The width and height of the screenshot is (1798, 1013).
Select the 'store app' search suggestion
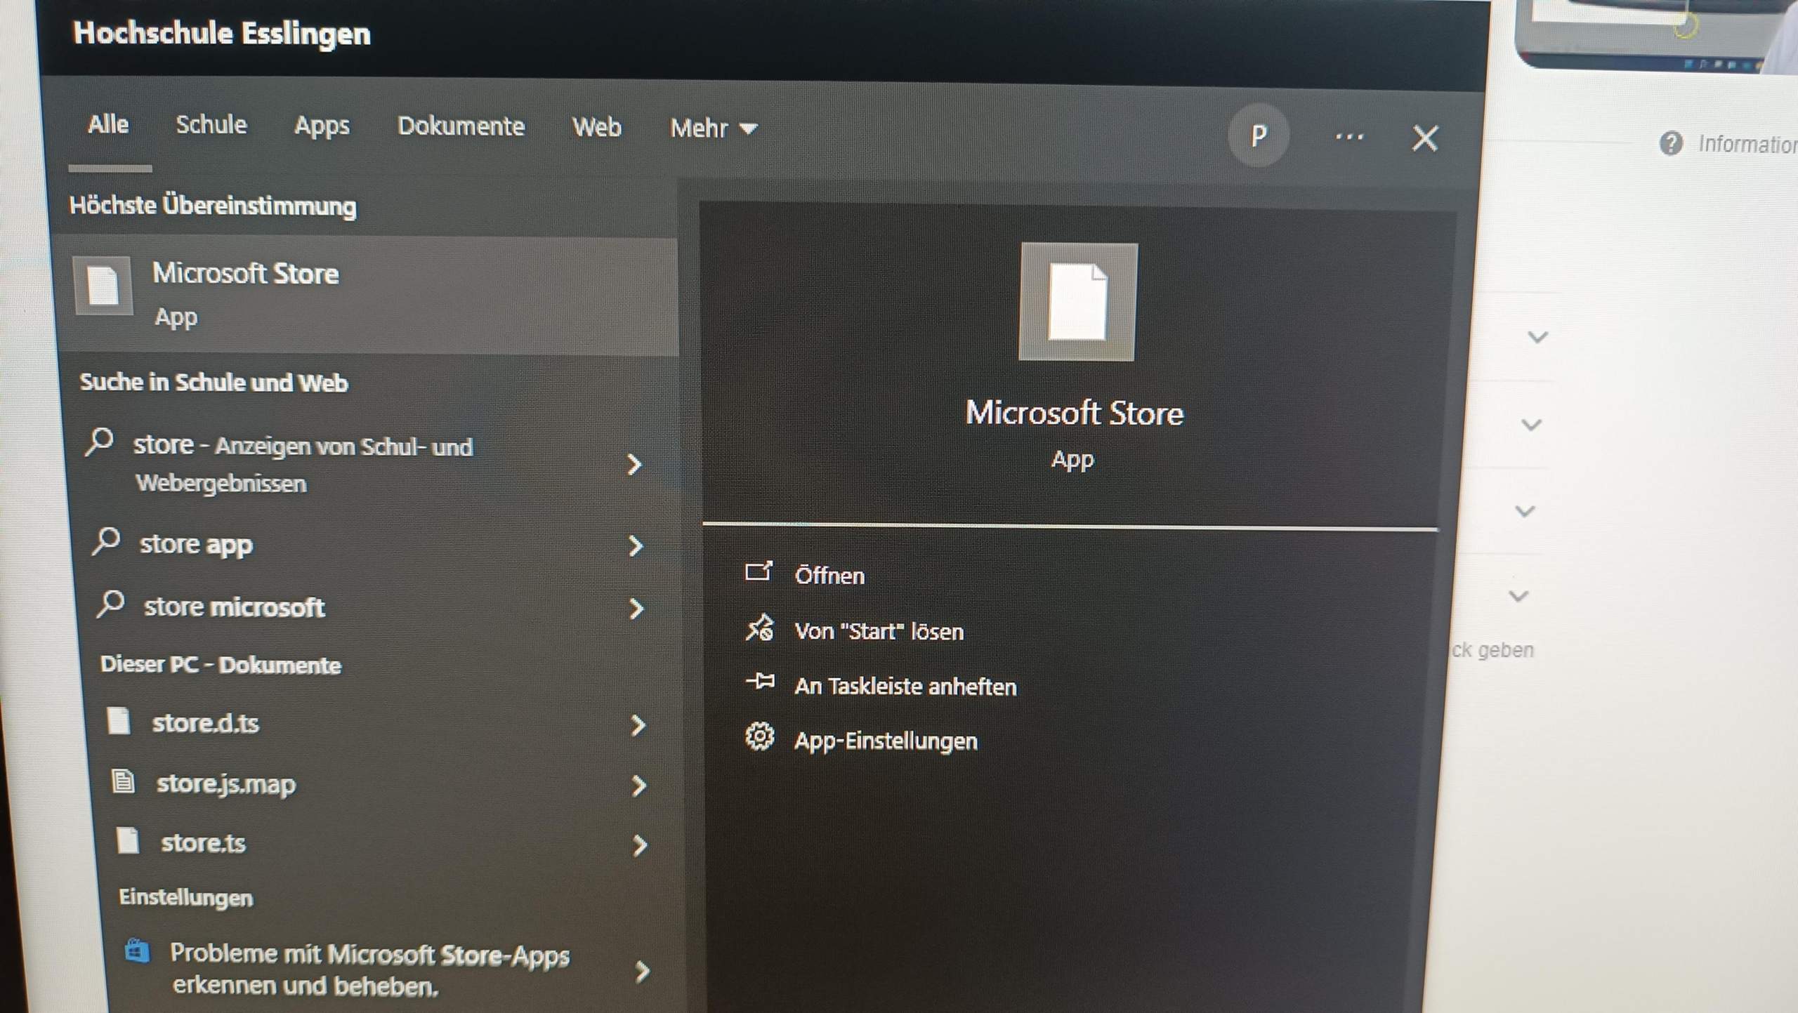point(196,544)
